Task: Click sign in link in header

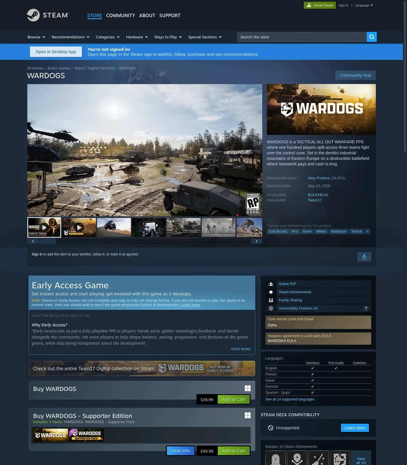Action: pyautogui.click(x=343, y=5)
